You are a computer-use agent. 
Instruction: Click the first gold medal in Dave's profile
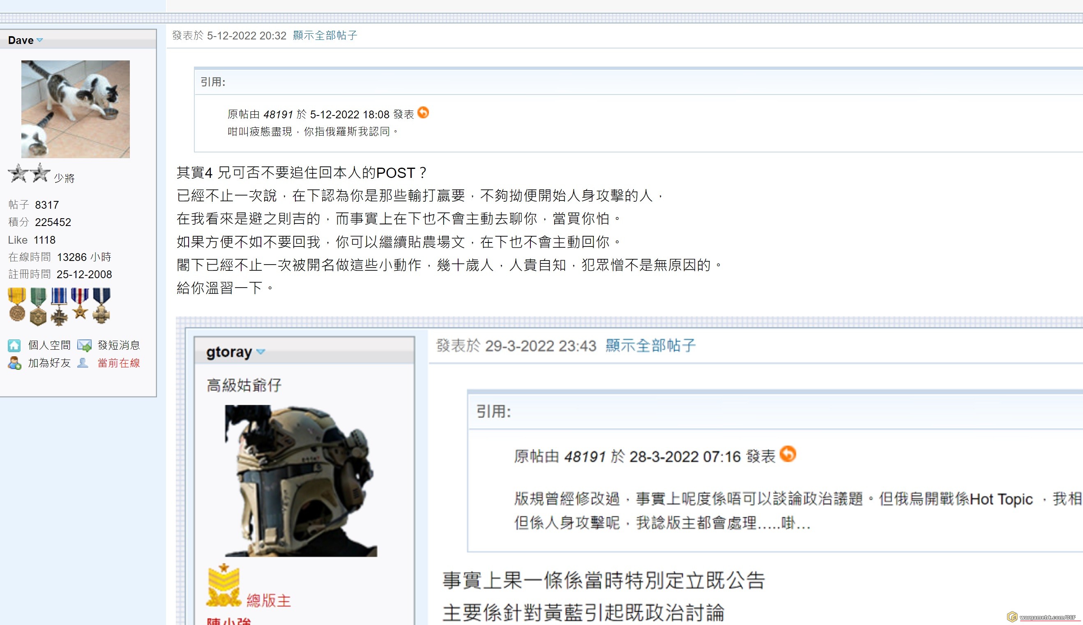tap(17, 305)
